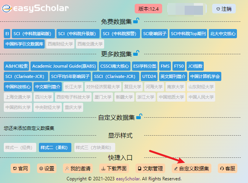Open 文献管理 literature management shortcut
The height and width of the screenshot is (183, 248).
[x=150, y=168]
